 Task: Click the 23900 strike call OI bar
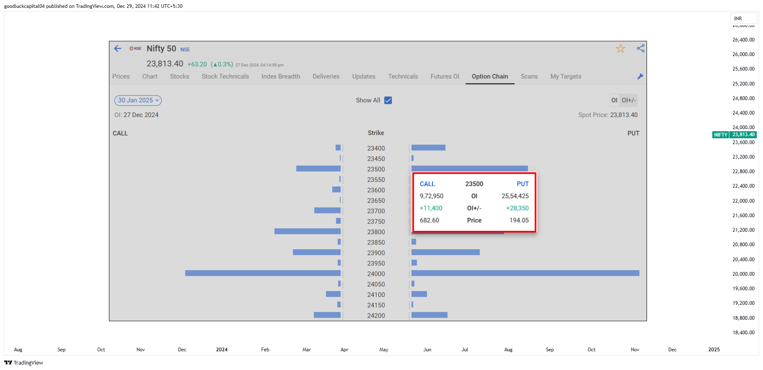coord(317,252)
